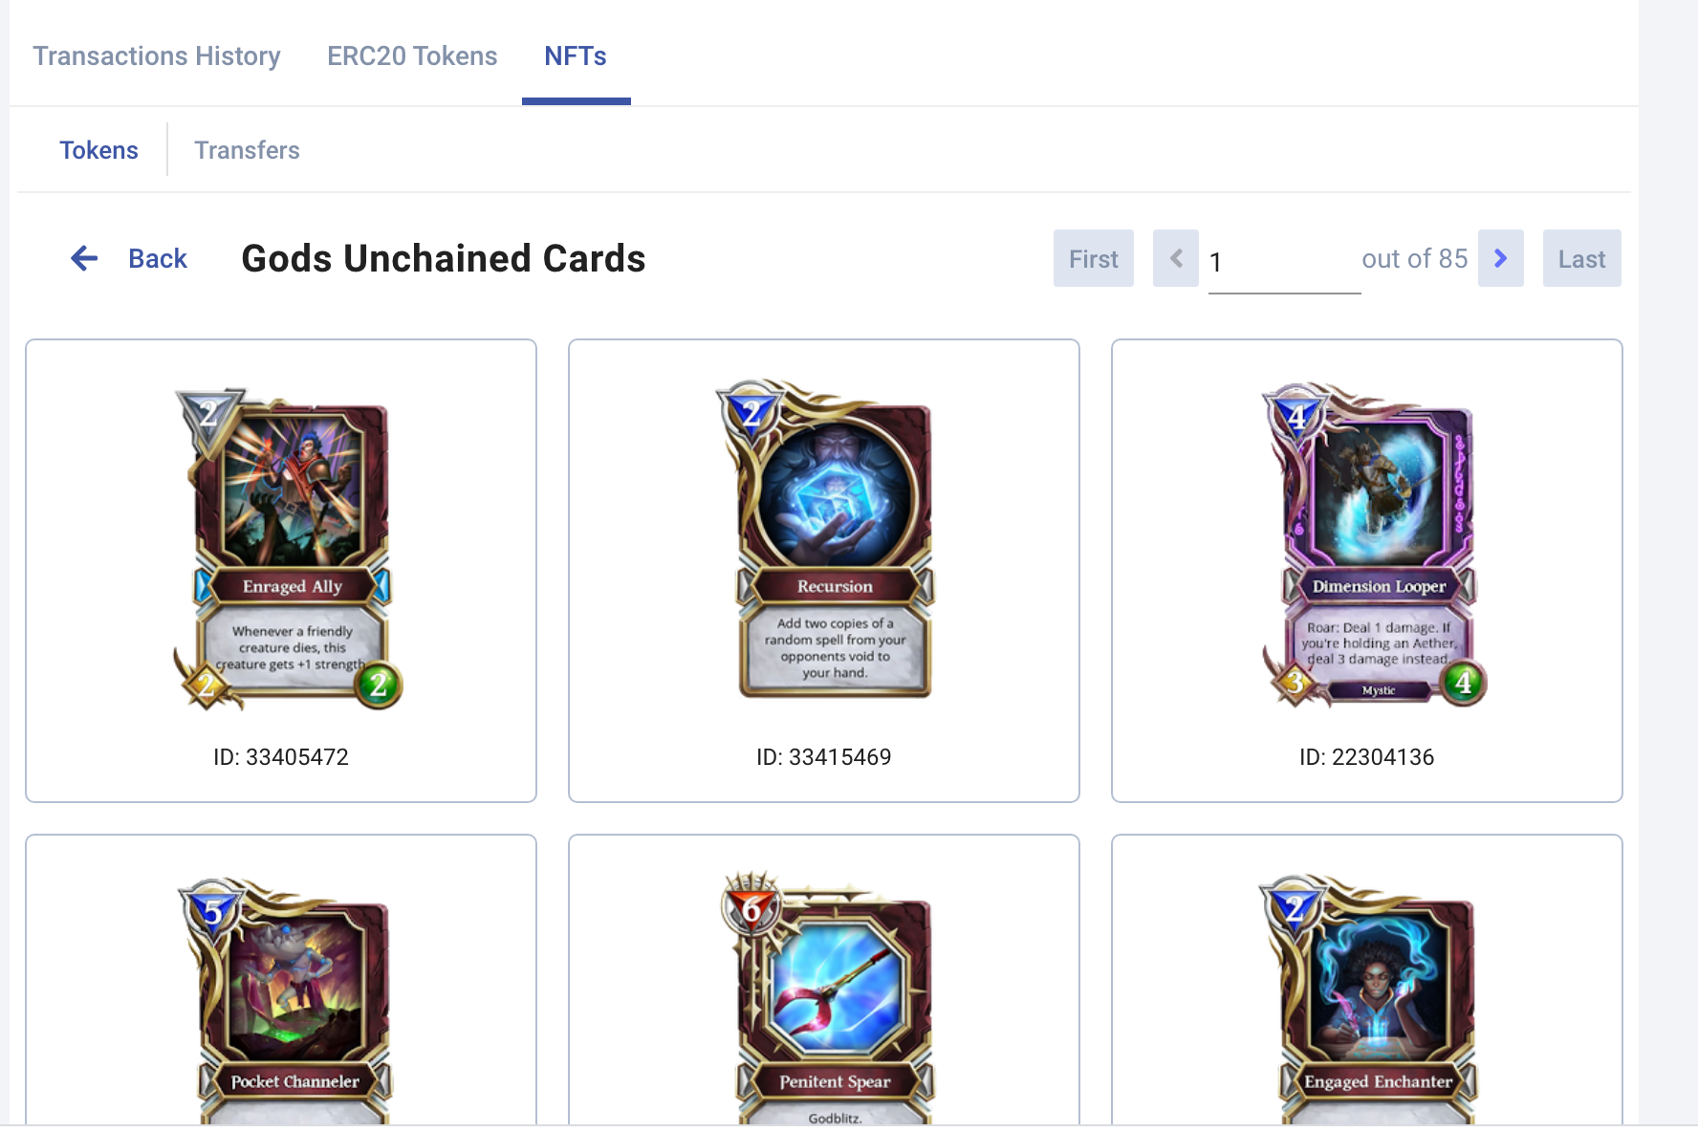Click the Back link
This screenshot has height=1132, width=1698.
point(158,258)
